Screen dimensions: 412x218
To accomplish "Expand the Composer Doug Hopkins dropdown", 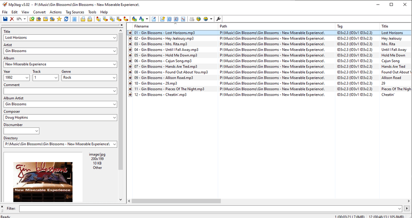I will point(114,118).
